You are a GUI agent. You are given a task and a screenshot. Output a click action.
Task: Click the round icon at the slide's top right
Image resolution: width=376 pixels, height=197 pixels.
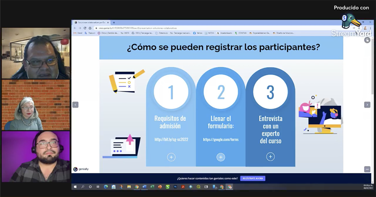[x=367, y=40]
